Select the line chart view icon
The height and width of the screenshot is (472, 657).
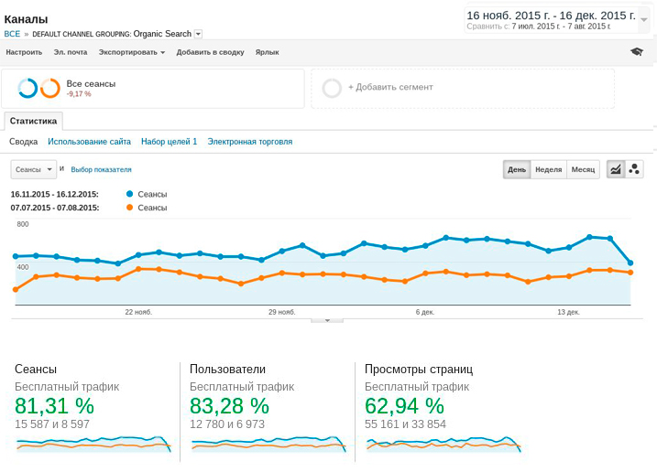[616, 169]
